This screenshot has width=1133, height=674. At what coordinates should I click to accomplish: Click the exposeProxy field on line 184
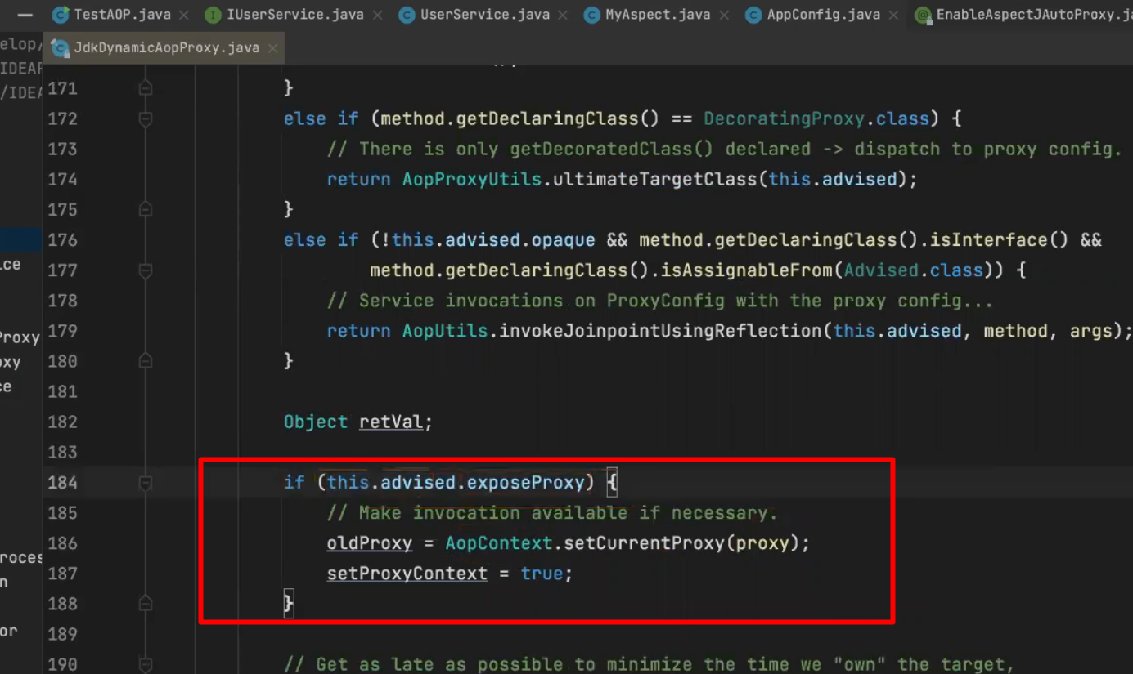click(526, 483)
